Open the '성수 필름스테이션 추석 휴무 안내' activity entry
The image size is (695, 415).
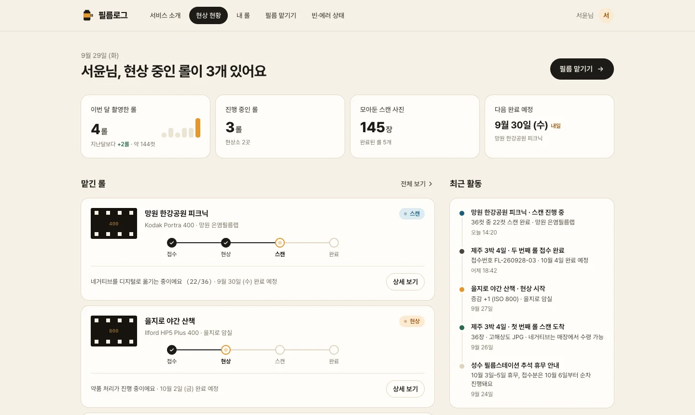point(532,380)
